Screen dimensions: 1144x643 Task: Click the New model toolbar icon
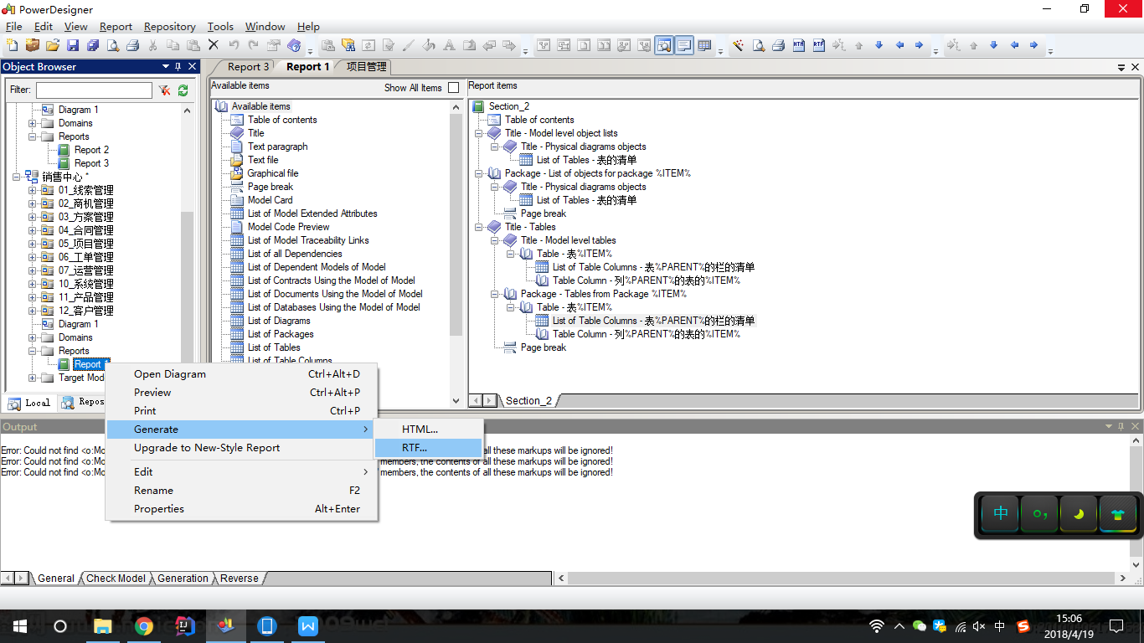pos(12,45)
